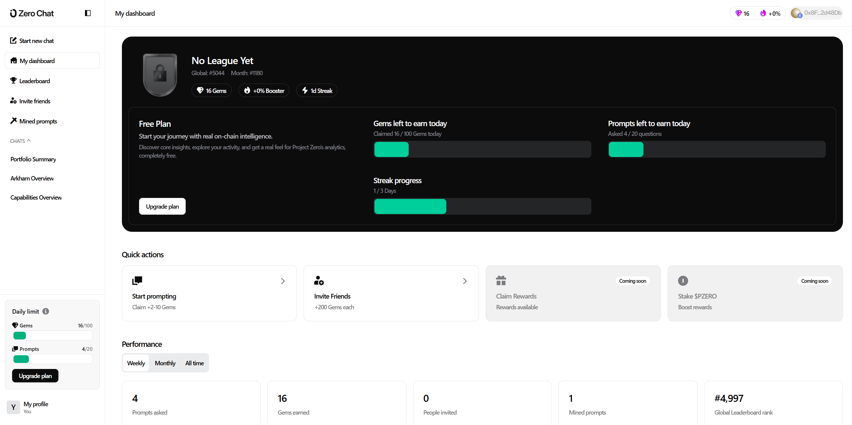Click the locked league shield badge
This screenshot has height=425, width=852.
160,74
